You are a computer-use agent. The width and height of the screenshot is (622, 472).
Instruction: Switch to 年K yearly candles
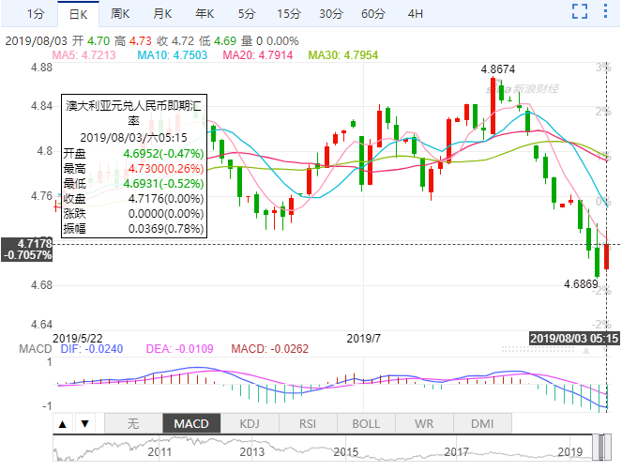(205, 13)
